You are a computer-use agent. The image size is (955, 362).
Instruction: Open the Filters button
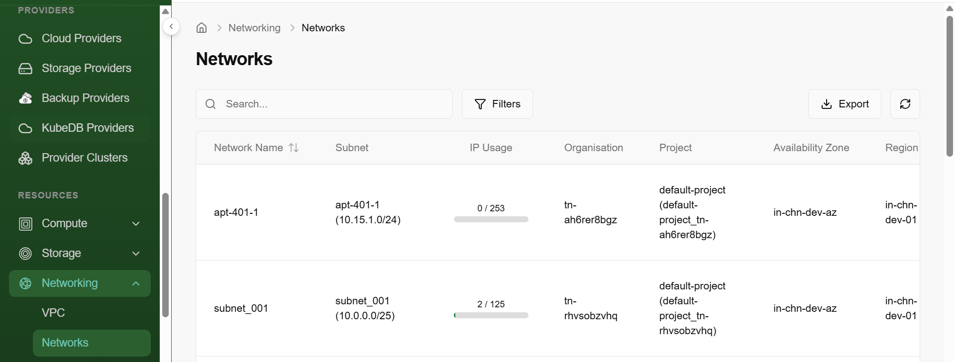(x=497, y=104)
